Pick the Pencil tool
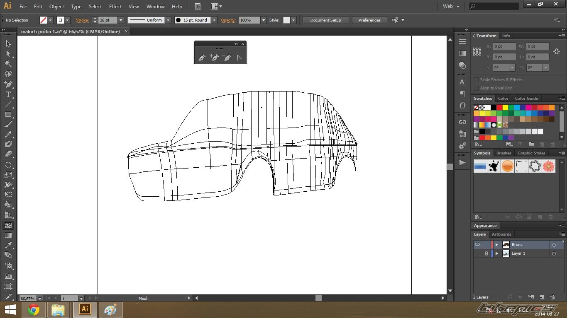This screenshot has width=567, height=318. pos(8,135)
